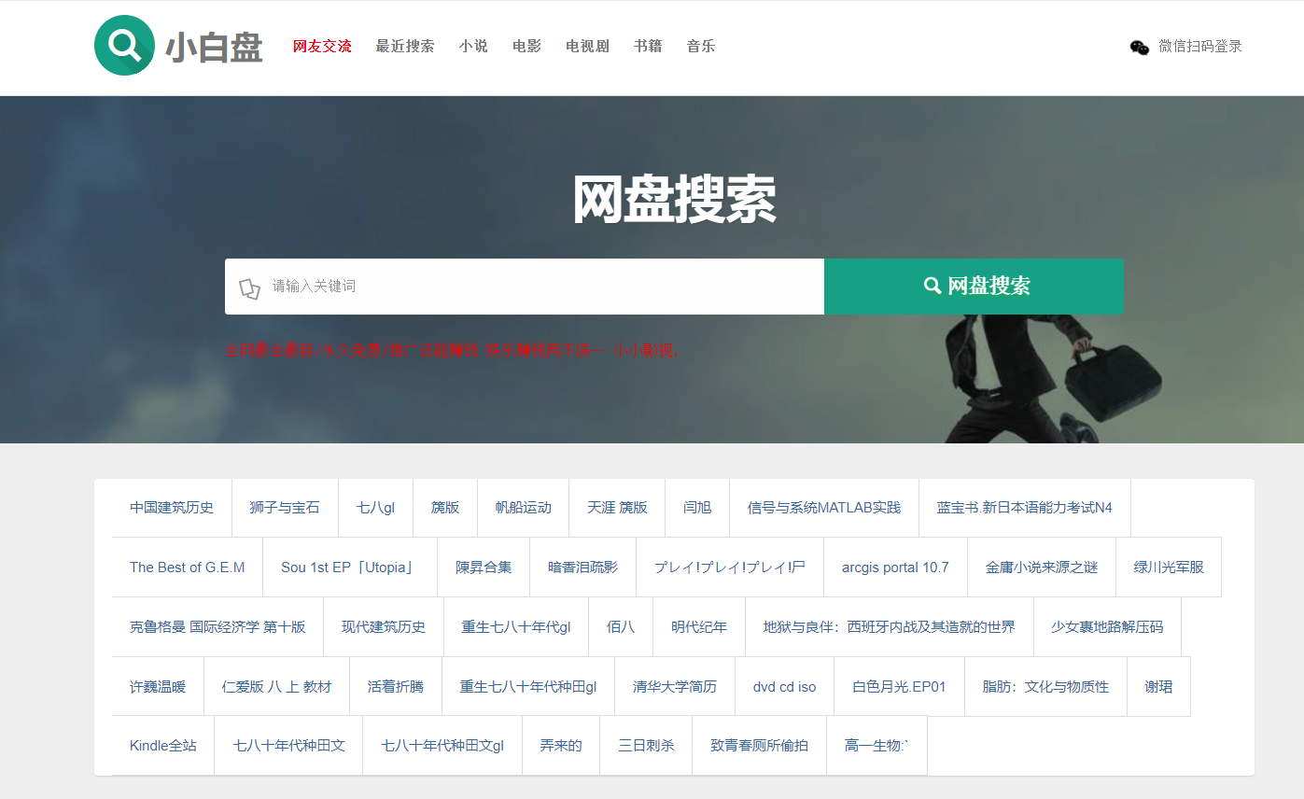This screenshot has height=799, width=1304.
Task: Click the dvd cd iso tag
Action: [x=784, y=687]
